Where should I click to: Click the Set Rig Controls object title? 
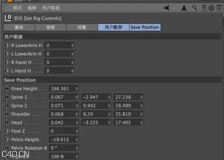(x=38, y=18)
